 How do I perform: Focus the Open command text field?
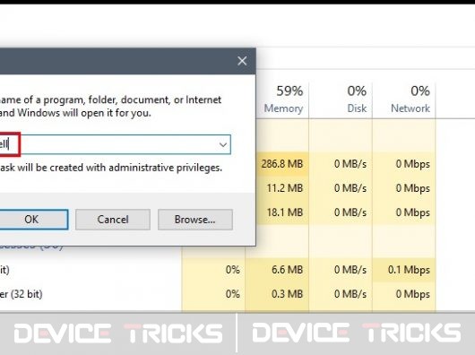(115, 145)
